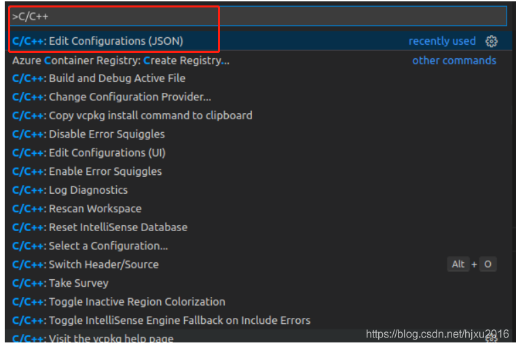
Task: Click the command palette search input field
Action: [258, 16]
